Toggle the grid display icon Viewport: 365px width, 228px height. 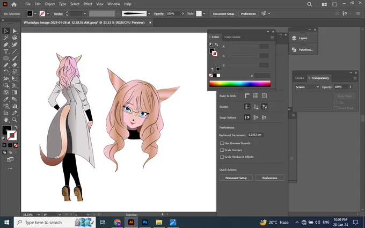[x=255, y=96]
